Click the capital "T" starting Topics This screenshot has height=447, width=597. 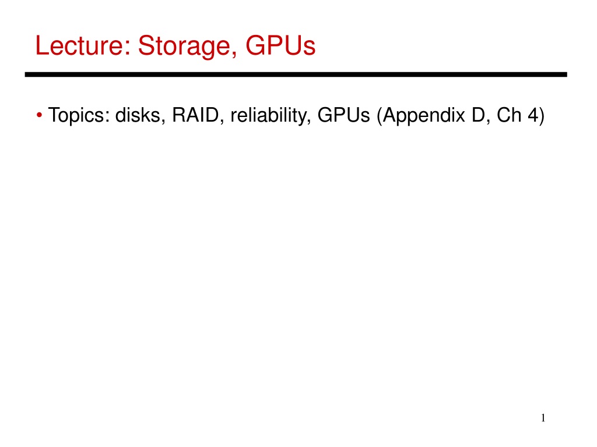coord(54,115)
